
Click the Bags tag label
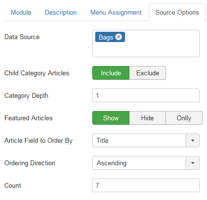pyautogui.click(x=106, y=37)
